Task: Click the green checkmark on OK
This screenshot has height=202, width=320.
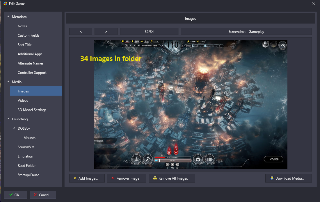Action: coord(11,195)
